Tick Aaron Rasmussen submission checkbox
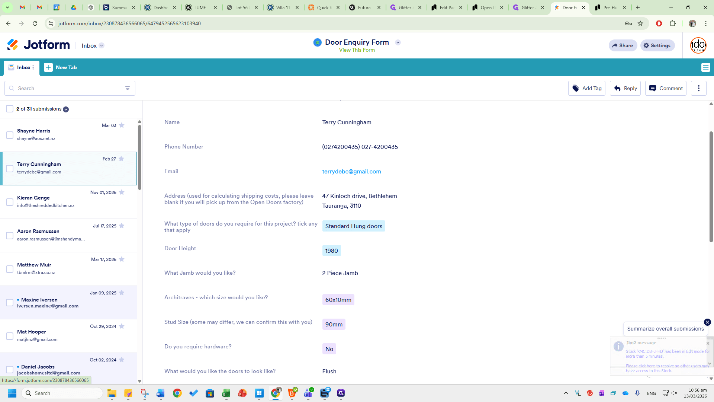This screenshot has width=714, height=402. point(10,236)
